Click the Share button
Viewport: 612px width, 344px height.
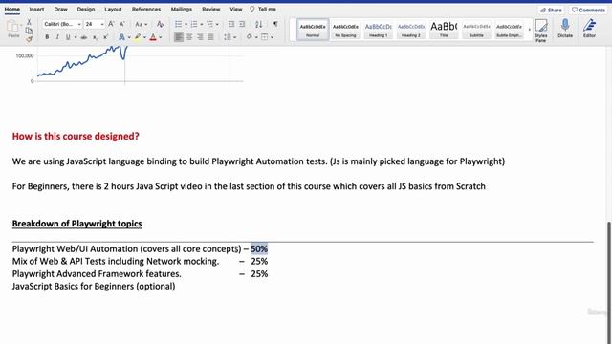point(551,10)
